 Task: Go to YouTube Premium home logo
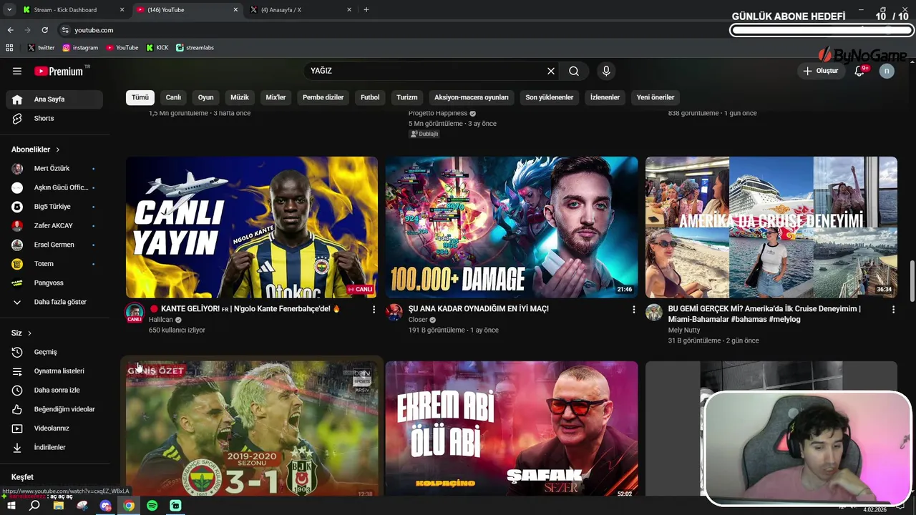point(59,71)
